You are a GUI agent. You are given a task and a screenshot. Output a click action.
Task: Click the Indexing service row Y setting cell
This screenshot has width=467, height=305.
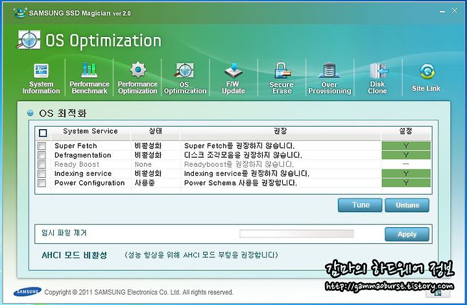(406, 174)
